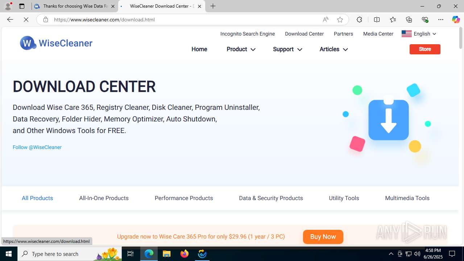Click the red Store button
The image size is (464, 261).
(425, 49)
